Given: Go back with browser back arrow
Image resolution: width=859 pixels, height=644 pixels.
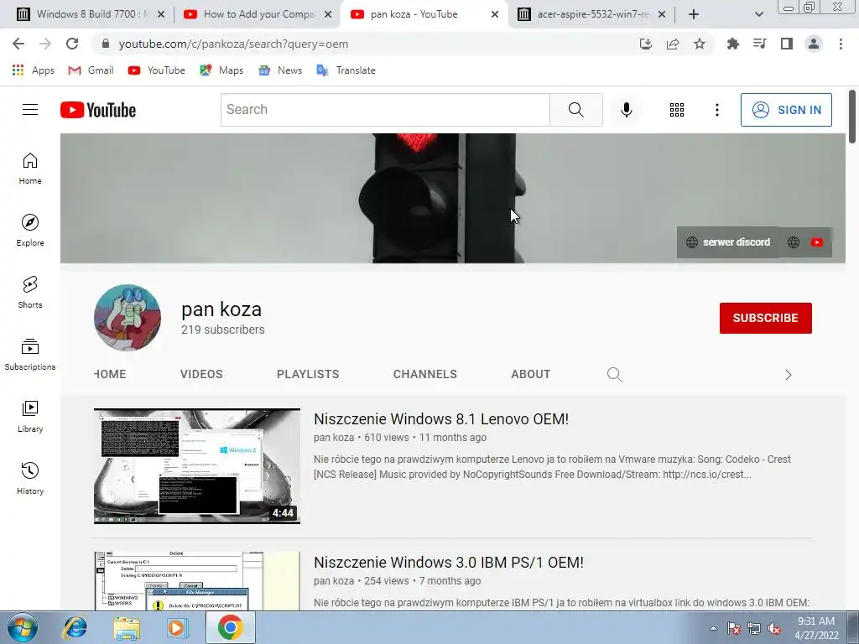Looking at the screenshot, I should (x=18, y=44).
